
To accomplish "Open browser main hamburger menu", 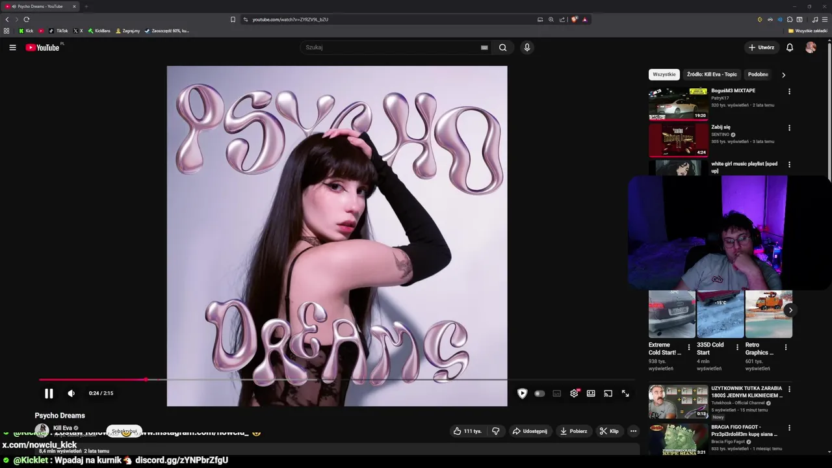I will tap(825, 19).
